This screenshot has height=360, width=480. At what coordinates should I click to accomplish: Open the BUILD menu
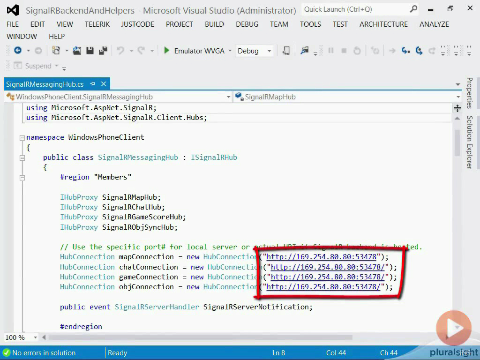tap(214, 24)
